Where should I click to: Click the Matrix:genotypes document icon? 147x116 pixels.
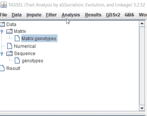point(17,38)
